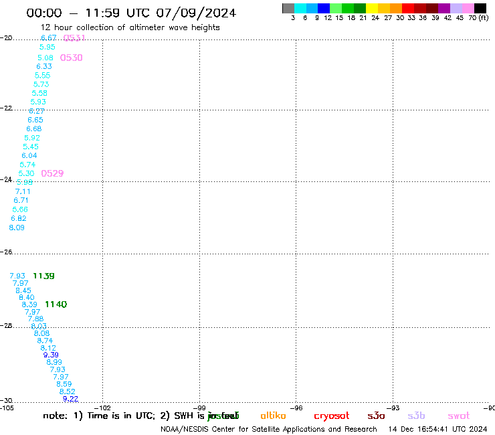
Task: Click the wave height value 8.59
Action: [x=64, y=384]
